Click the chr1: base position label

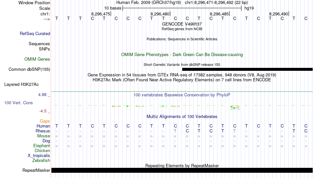point(45,14)
